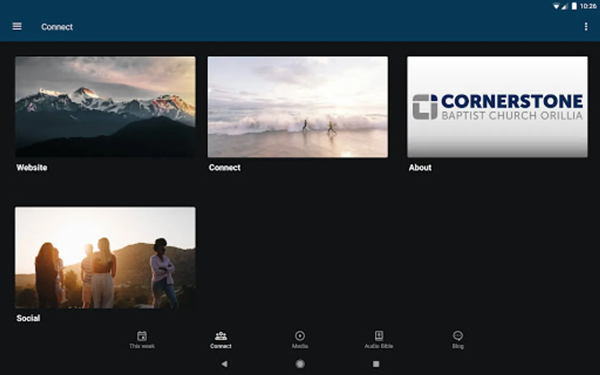Open the Connect beach waves thumbnail

pos(297,107)
